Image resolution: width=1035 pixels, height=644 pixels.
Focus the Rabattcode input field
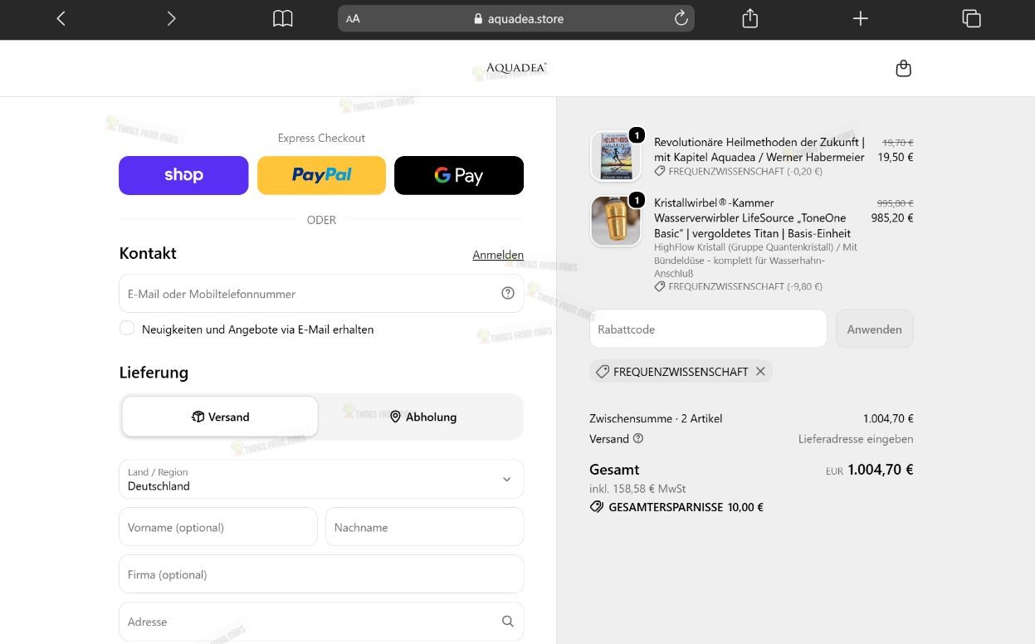(708, 329)
